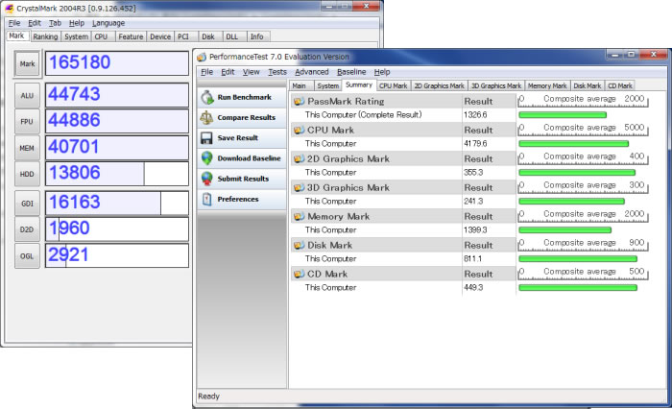672x409 pixels.
Task: Switch to the CrystalMark Feature tab
Action: click(x=131, y=36)
